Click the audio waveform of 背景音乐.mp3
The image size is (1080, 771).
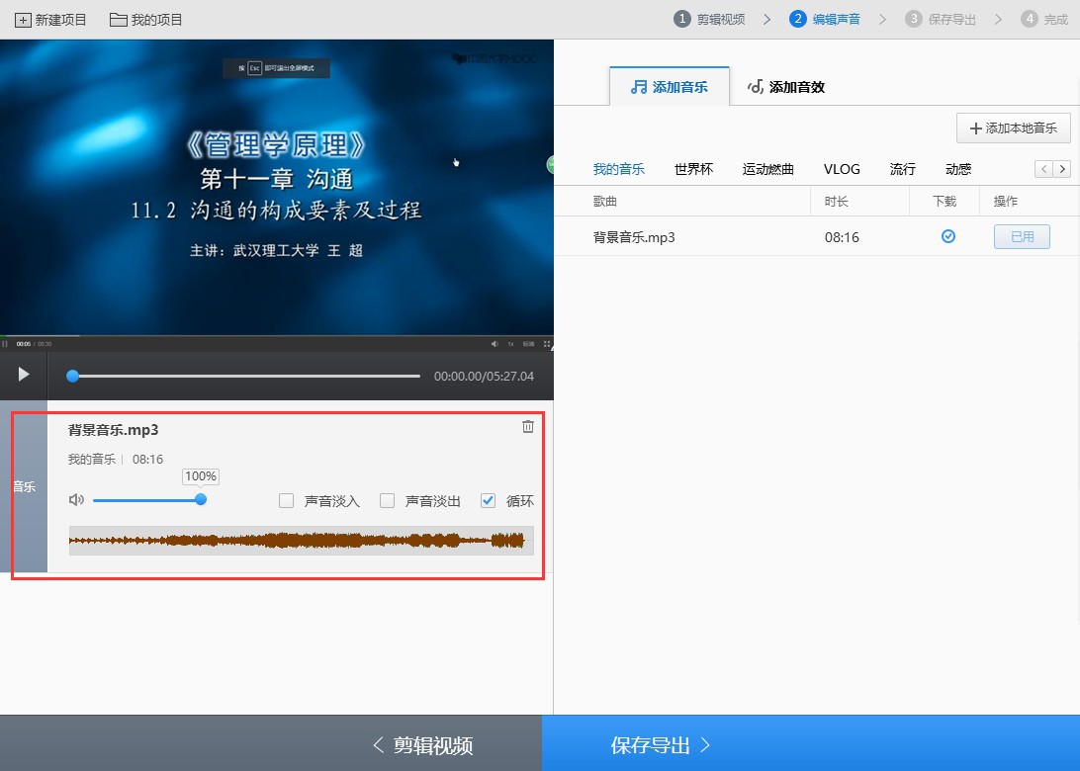pyautogui.click(x=301, y=541)
